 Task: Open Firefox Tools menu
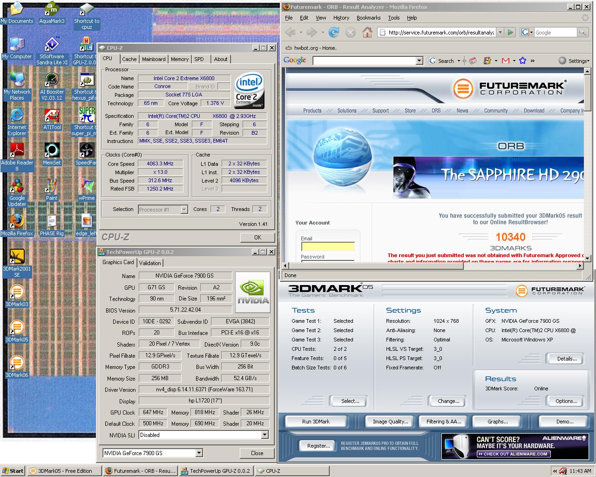click(394, 18)
